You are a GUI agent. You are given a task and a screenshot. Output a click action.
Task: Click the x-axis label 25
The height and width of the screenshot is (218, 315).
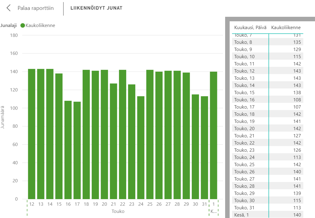click(x=150, y=204)
